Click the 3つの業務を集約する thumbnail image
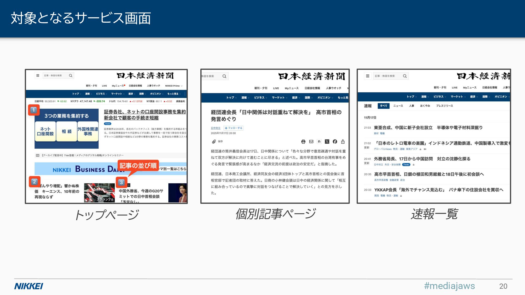The height and width of the screenshot is (295, 525). point(67,129)
